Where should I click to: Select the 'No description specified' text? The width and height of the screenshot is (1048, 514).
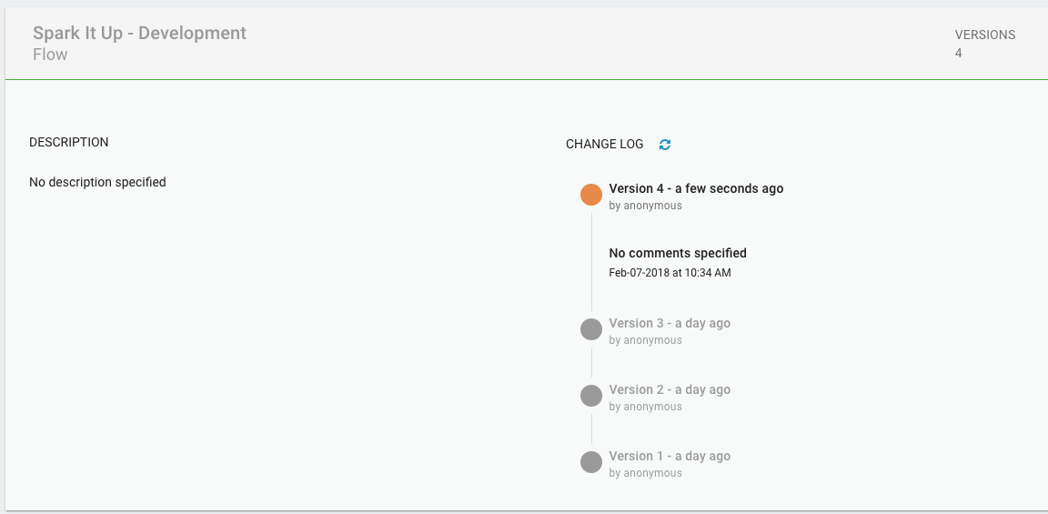pos(97,182)
